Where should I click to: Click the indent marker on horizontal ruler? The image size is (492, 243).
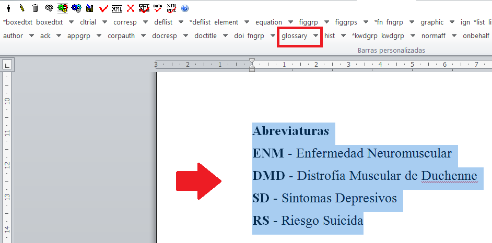tap(252, 65)
